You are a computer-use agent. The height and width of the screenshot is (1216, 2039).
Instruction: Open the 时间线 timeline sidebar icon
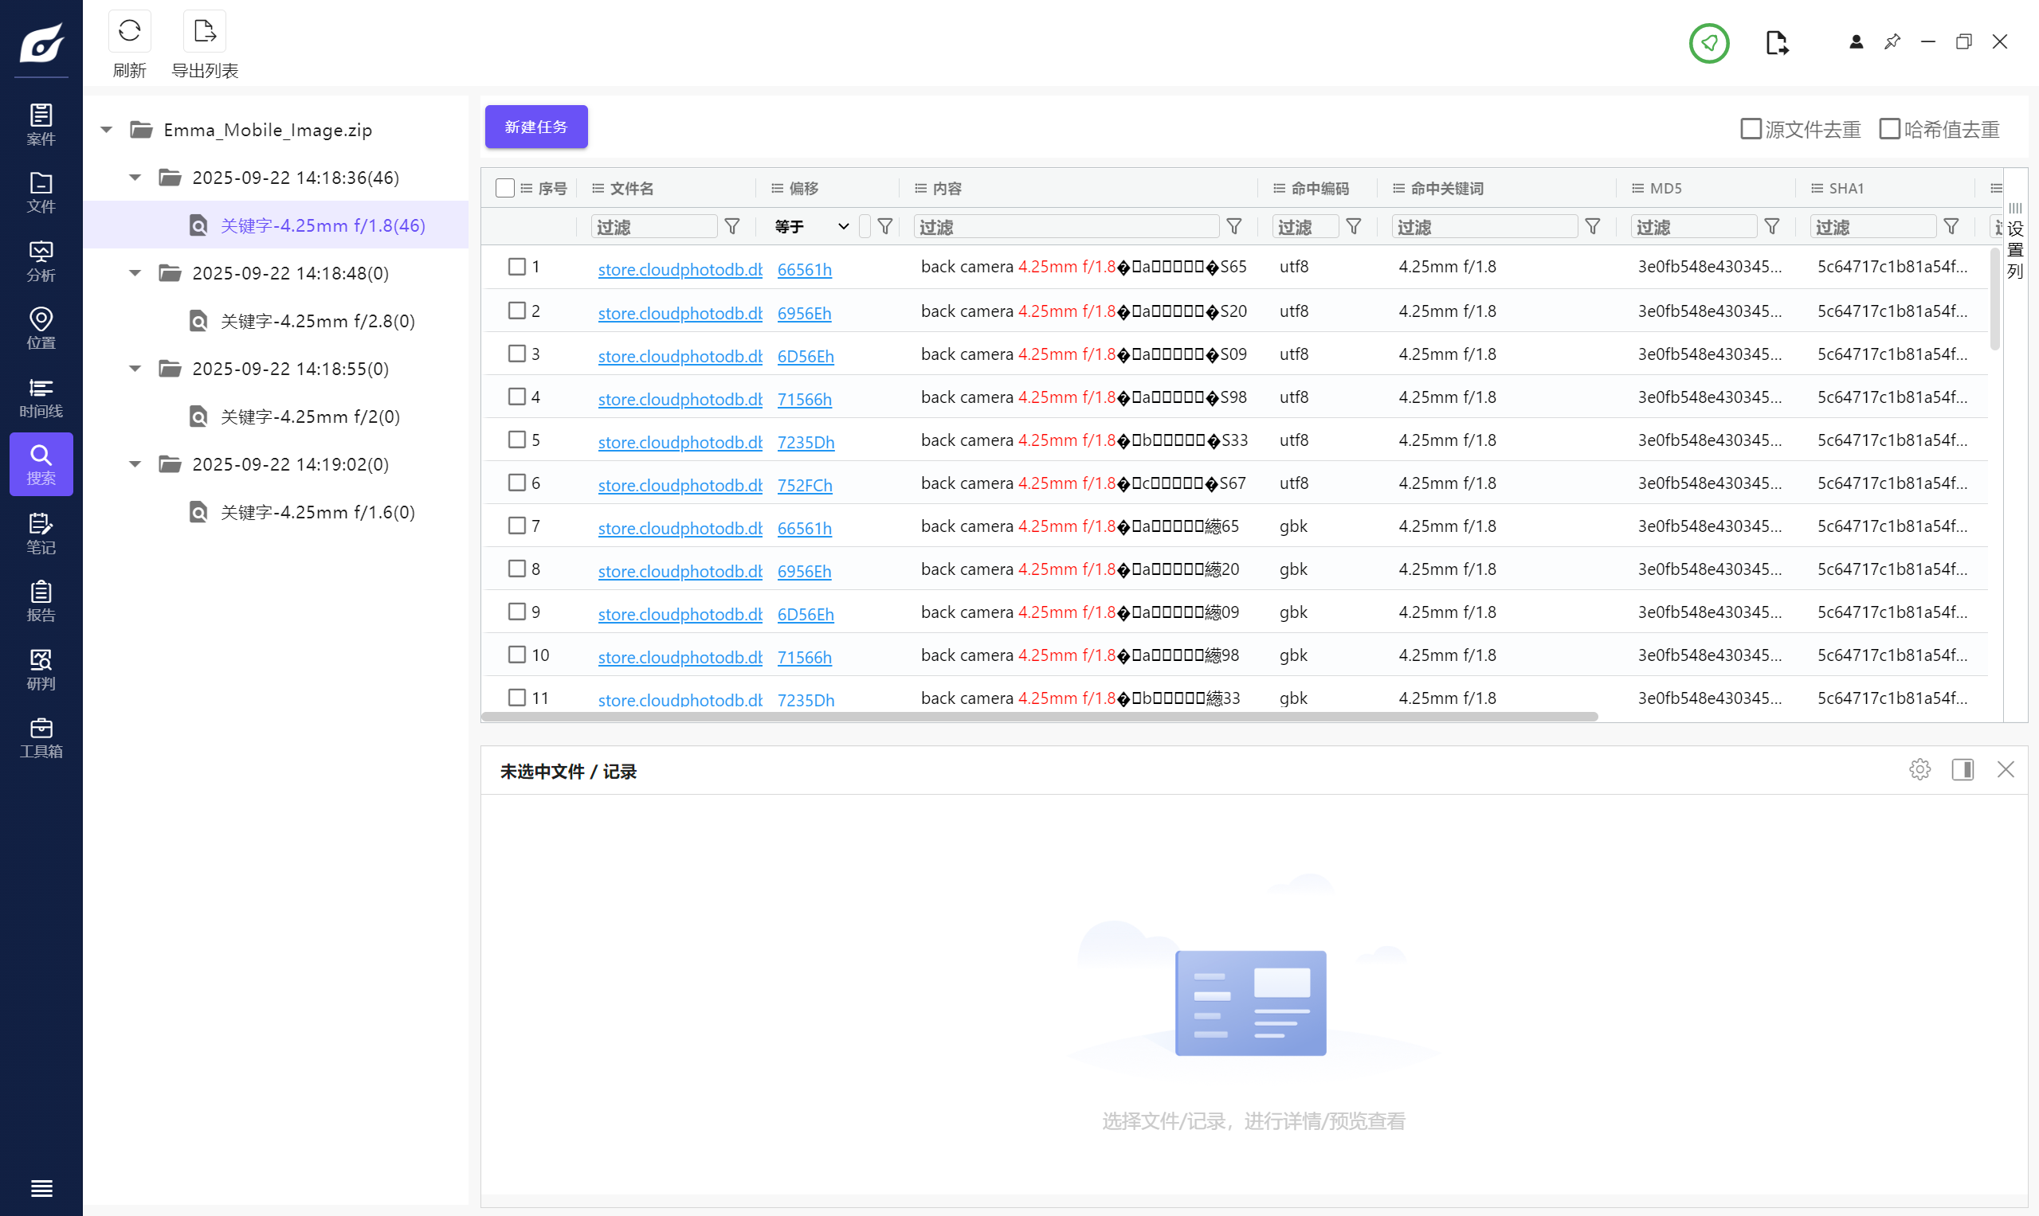[41, 397]
